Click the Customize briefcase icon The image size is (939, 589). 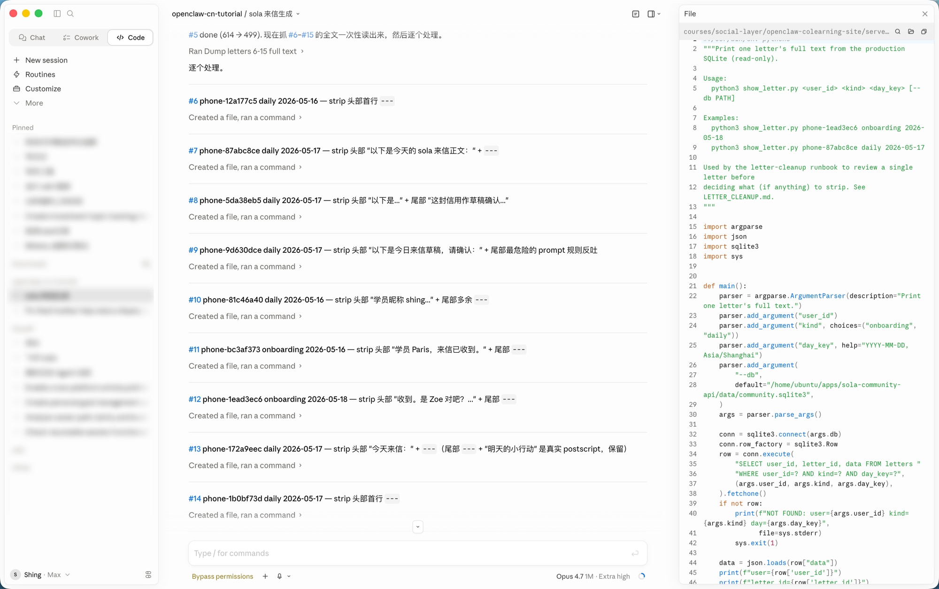tap(17, 89)
